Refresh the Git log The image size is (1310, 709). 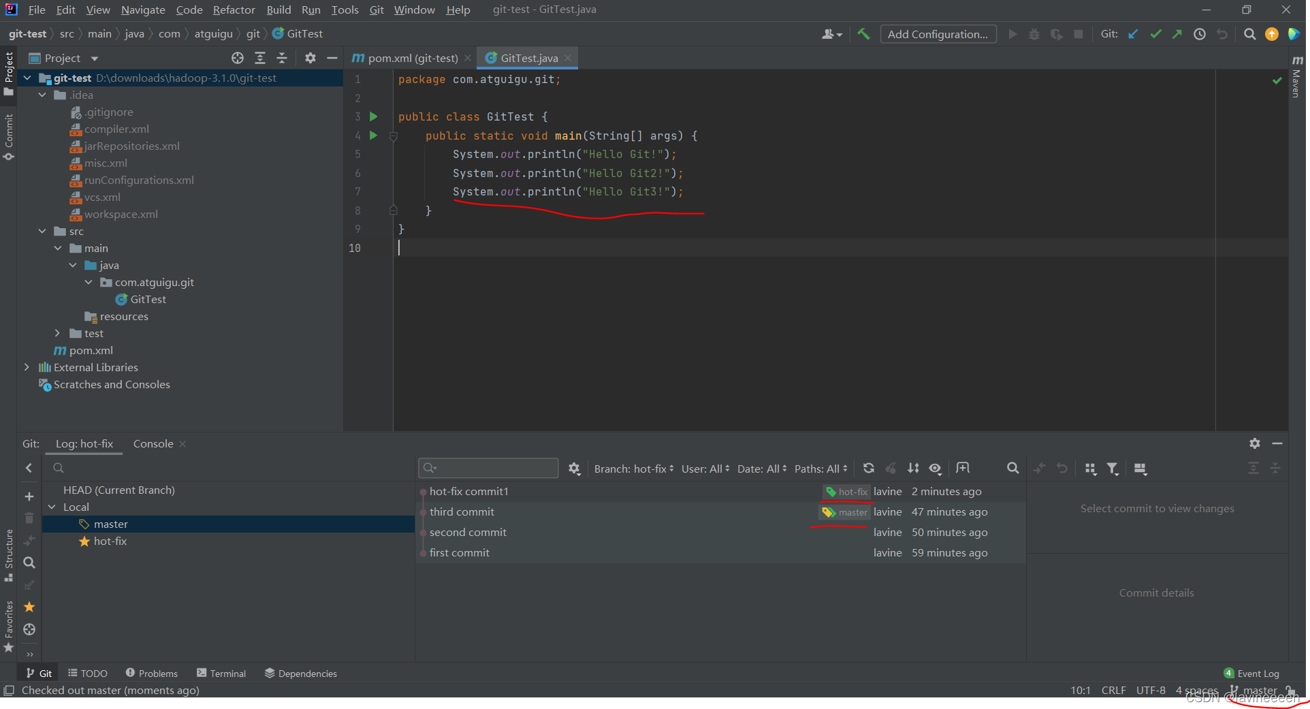pos(869,468)
